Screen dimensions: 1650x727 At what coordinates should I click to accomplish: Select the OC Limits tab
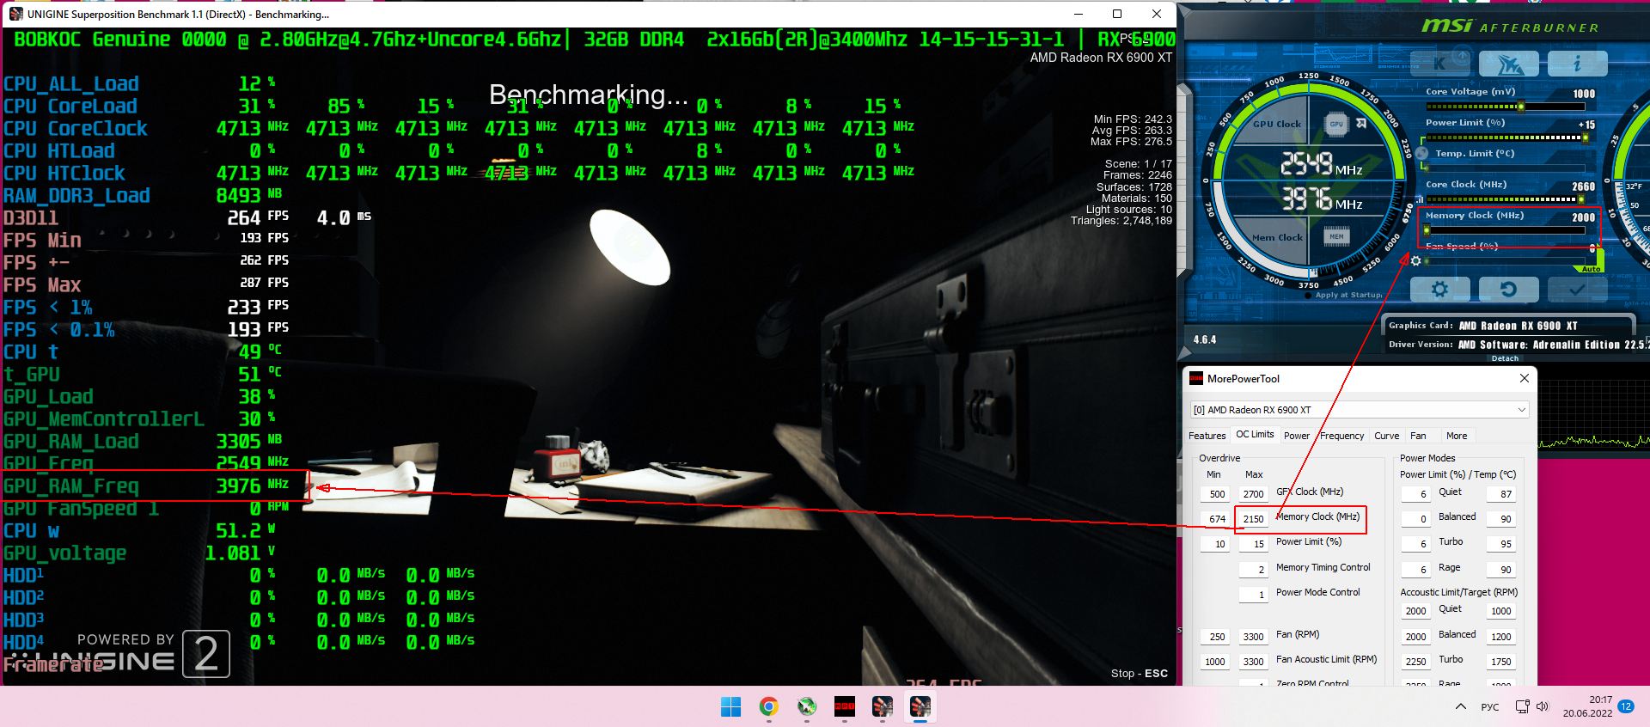(x=1255, y=434)
